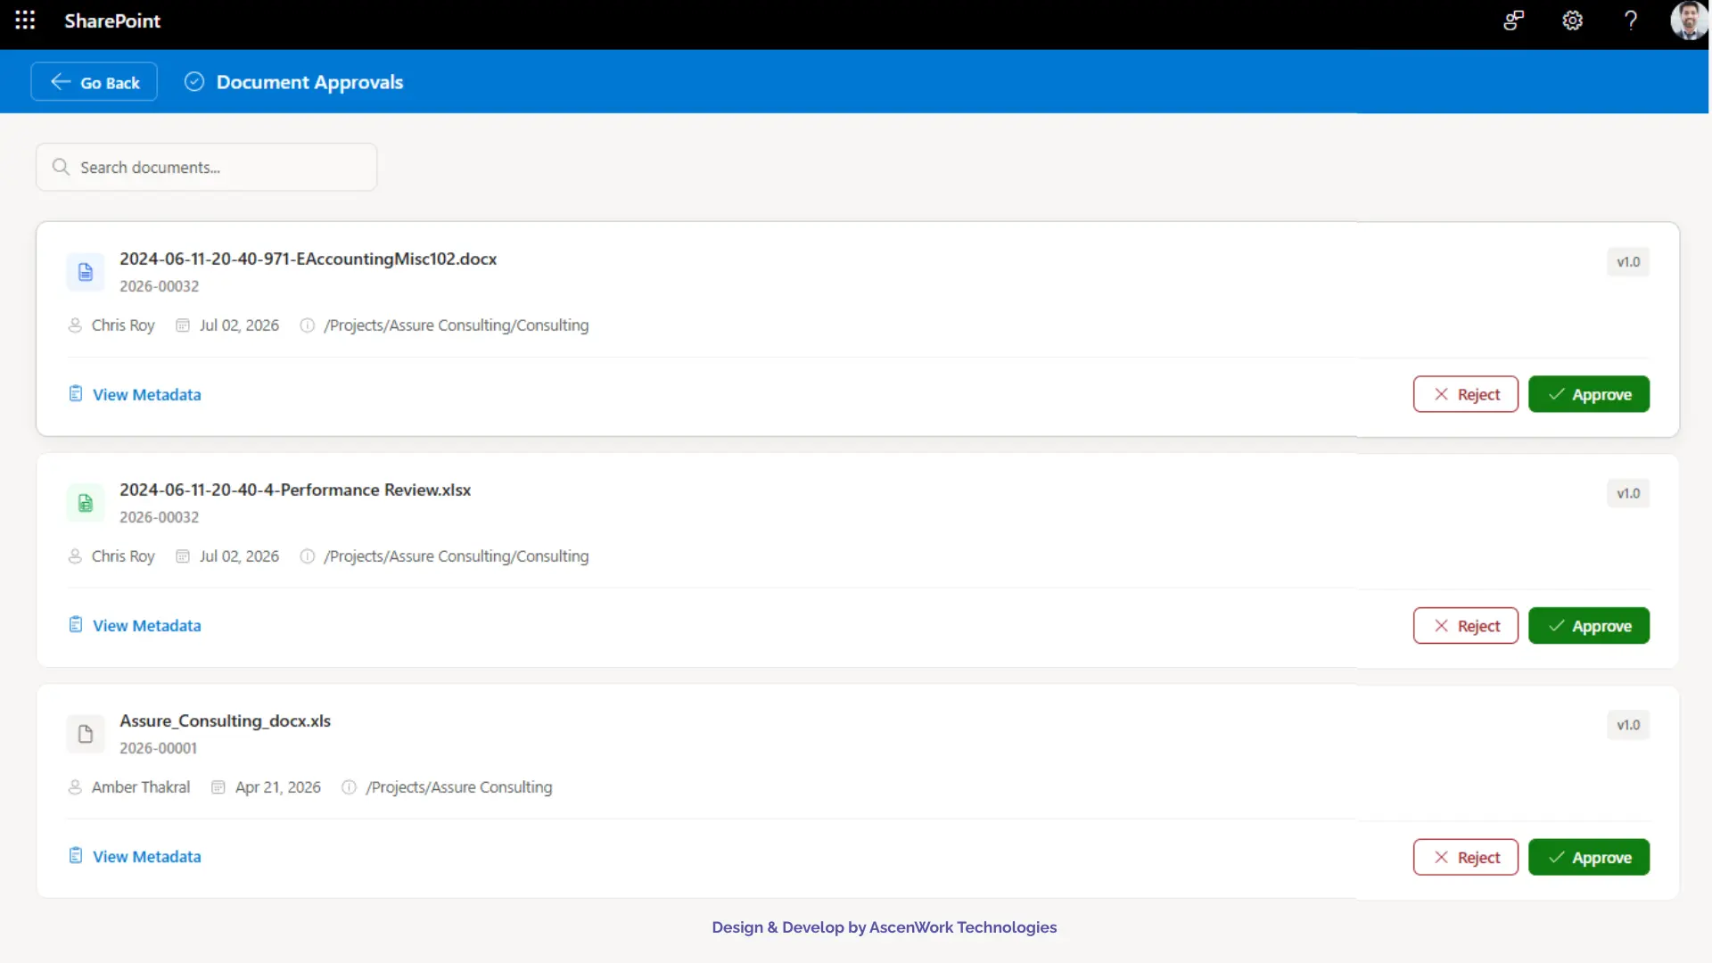Click Chris Roy in EAccountingMisc102 card
This screenshot has height=963, width=1712.
point(123,325)
